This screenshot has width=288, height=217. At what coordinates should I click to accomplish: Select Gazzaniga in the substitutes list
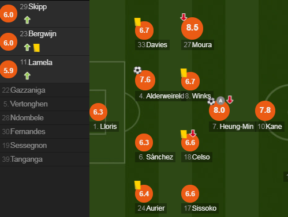(44, 90)
